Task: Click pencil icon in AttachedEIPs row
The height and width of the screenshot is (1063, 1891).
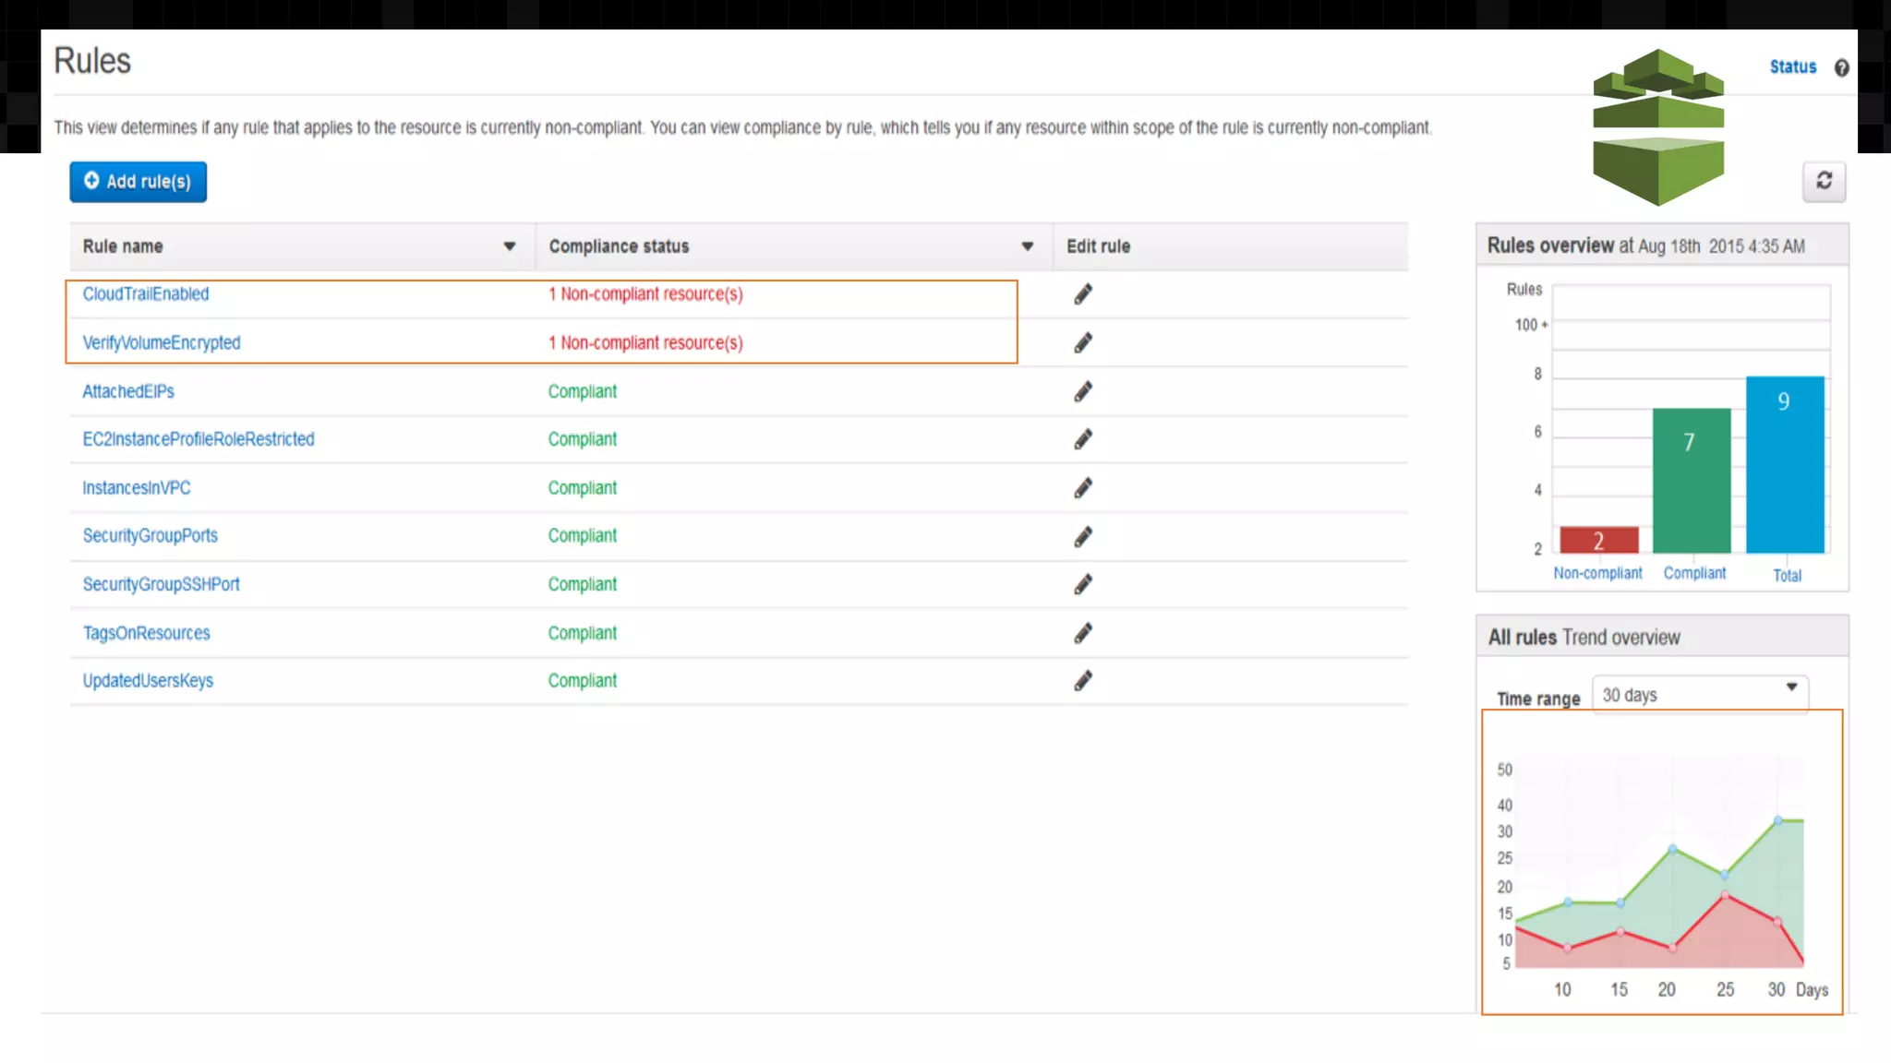Action: coord(1083,392)
